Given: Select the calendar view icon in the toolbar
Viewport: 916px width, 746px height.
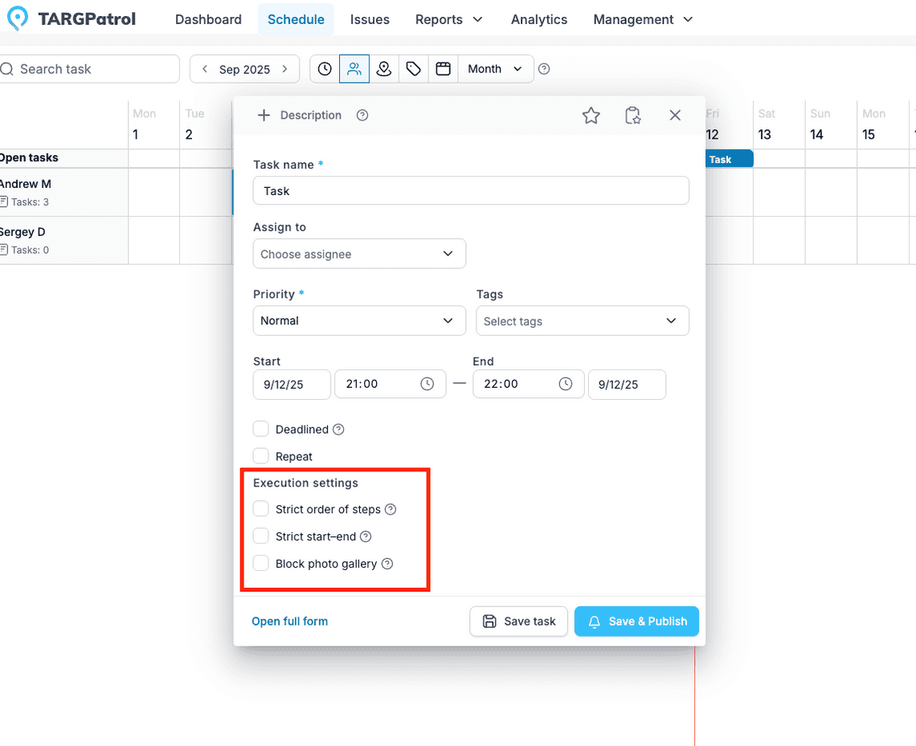Looking at the screenshot, I should coord(444,69).
